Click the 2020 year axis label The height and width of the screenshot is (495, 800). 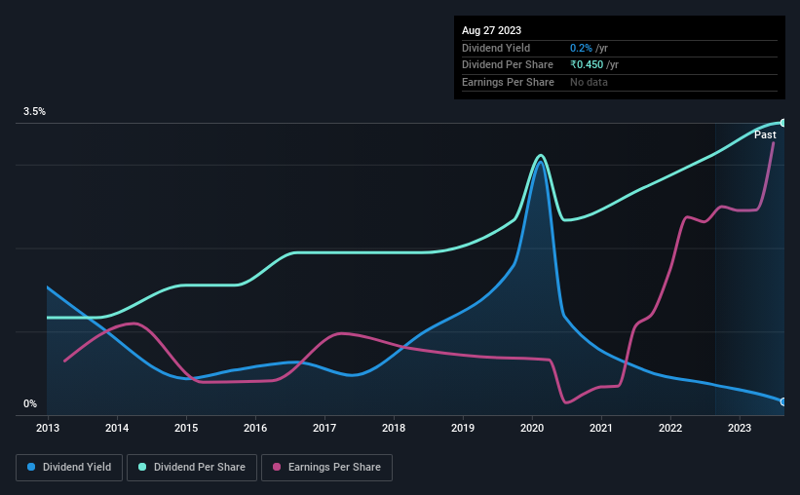pos(532,428)
